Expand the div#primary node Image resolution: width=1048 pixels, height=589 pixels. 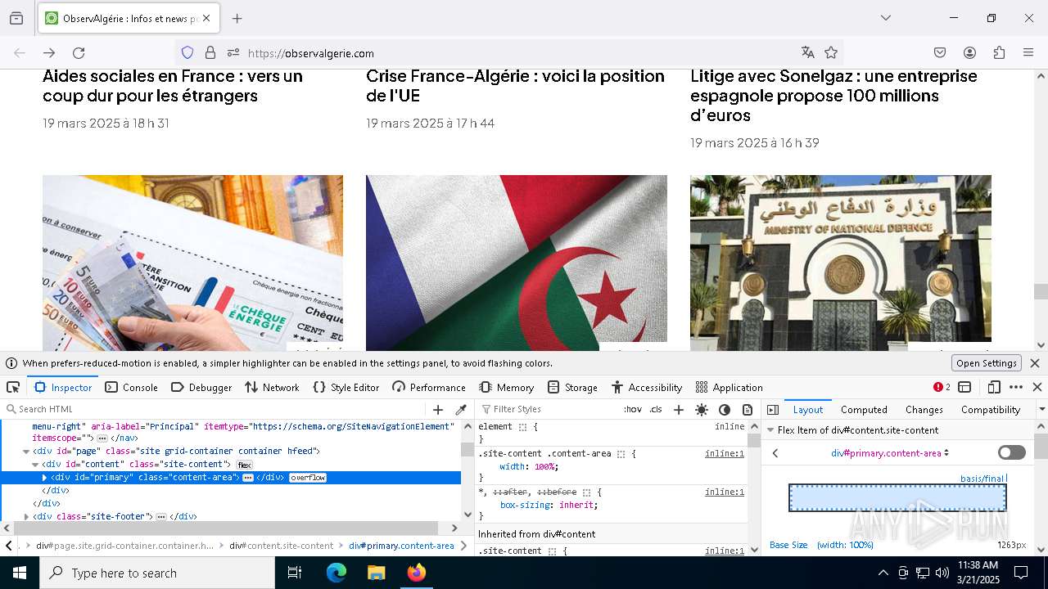(44, 478)
